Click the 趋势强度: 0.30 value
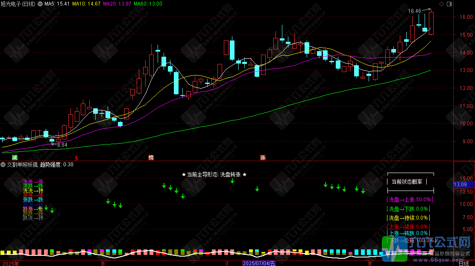Image resolution: width=475 pixels, height=266 pixels. pyautogui.click(x=57, y=165)
